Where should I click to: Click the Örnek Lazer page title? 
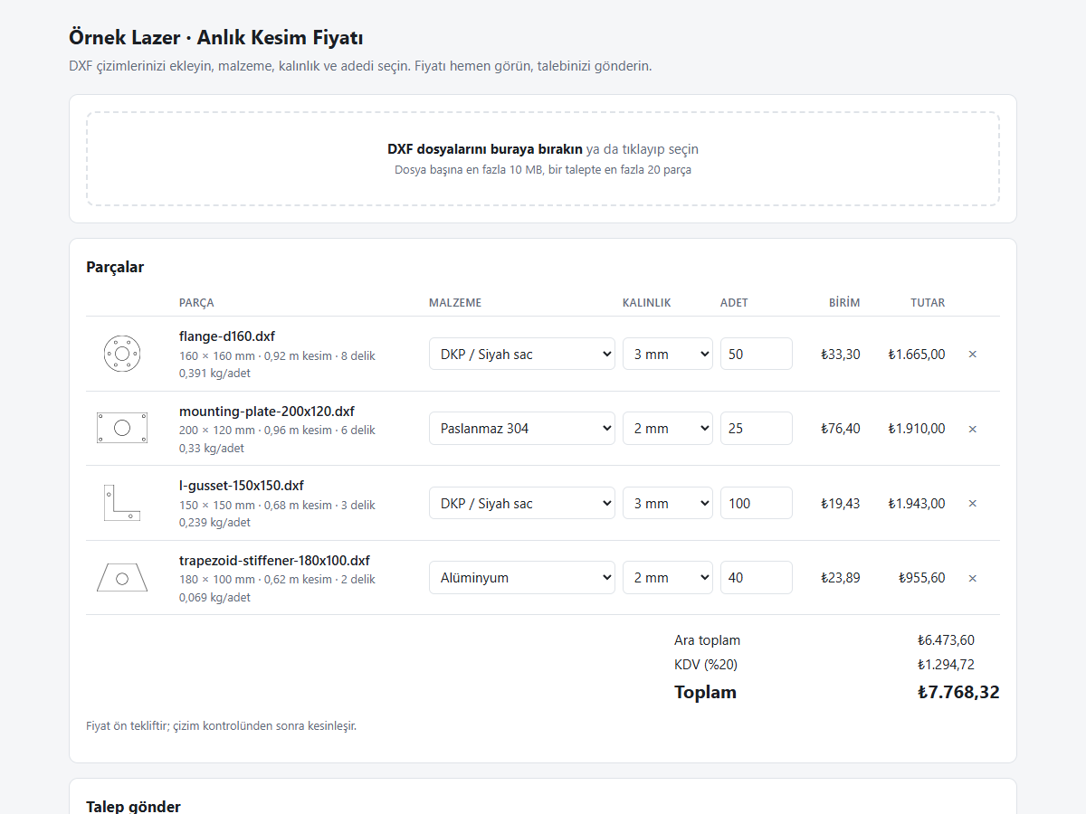pos(216,38)
